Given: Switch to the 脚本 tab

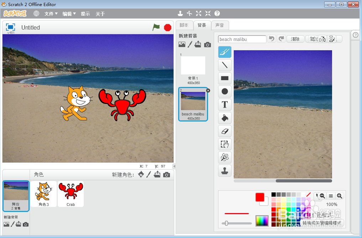Looking at the screenshot, I should tap(184, 25).
